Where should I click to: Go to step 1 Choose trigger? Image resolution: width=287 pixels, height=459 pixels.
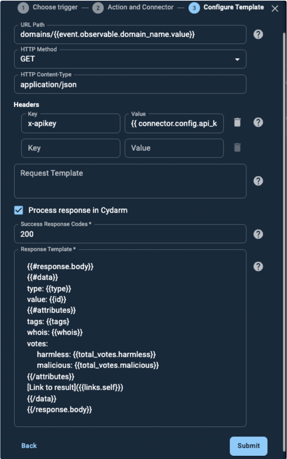[48, 8]
